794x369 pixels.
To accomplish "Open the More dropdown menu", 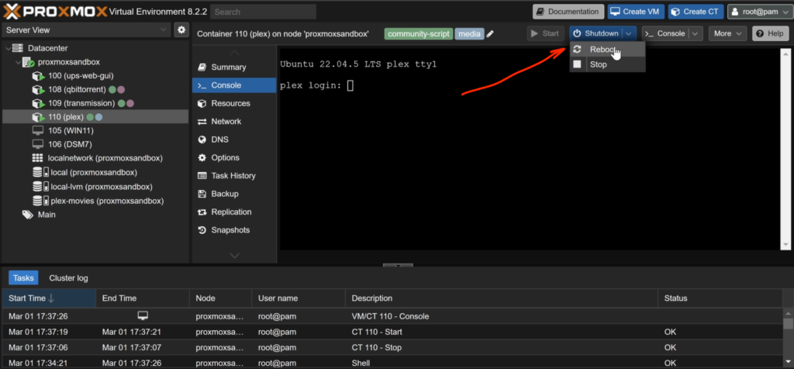I will [727, 33].
